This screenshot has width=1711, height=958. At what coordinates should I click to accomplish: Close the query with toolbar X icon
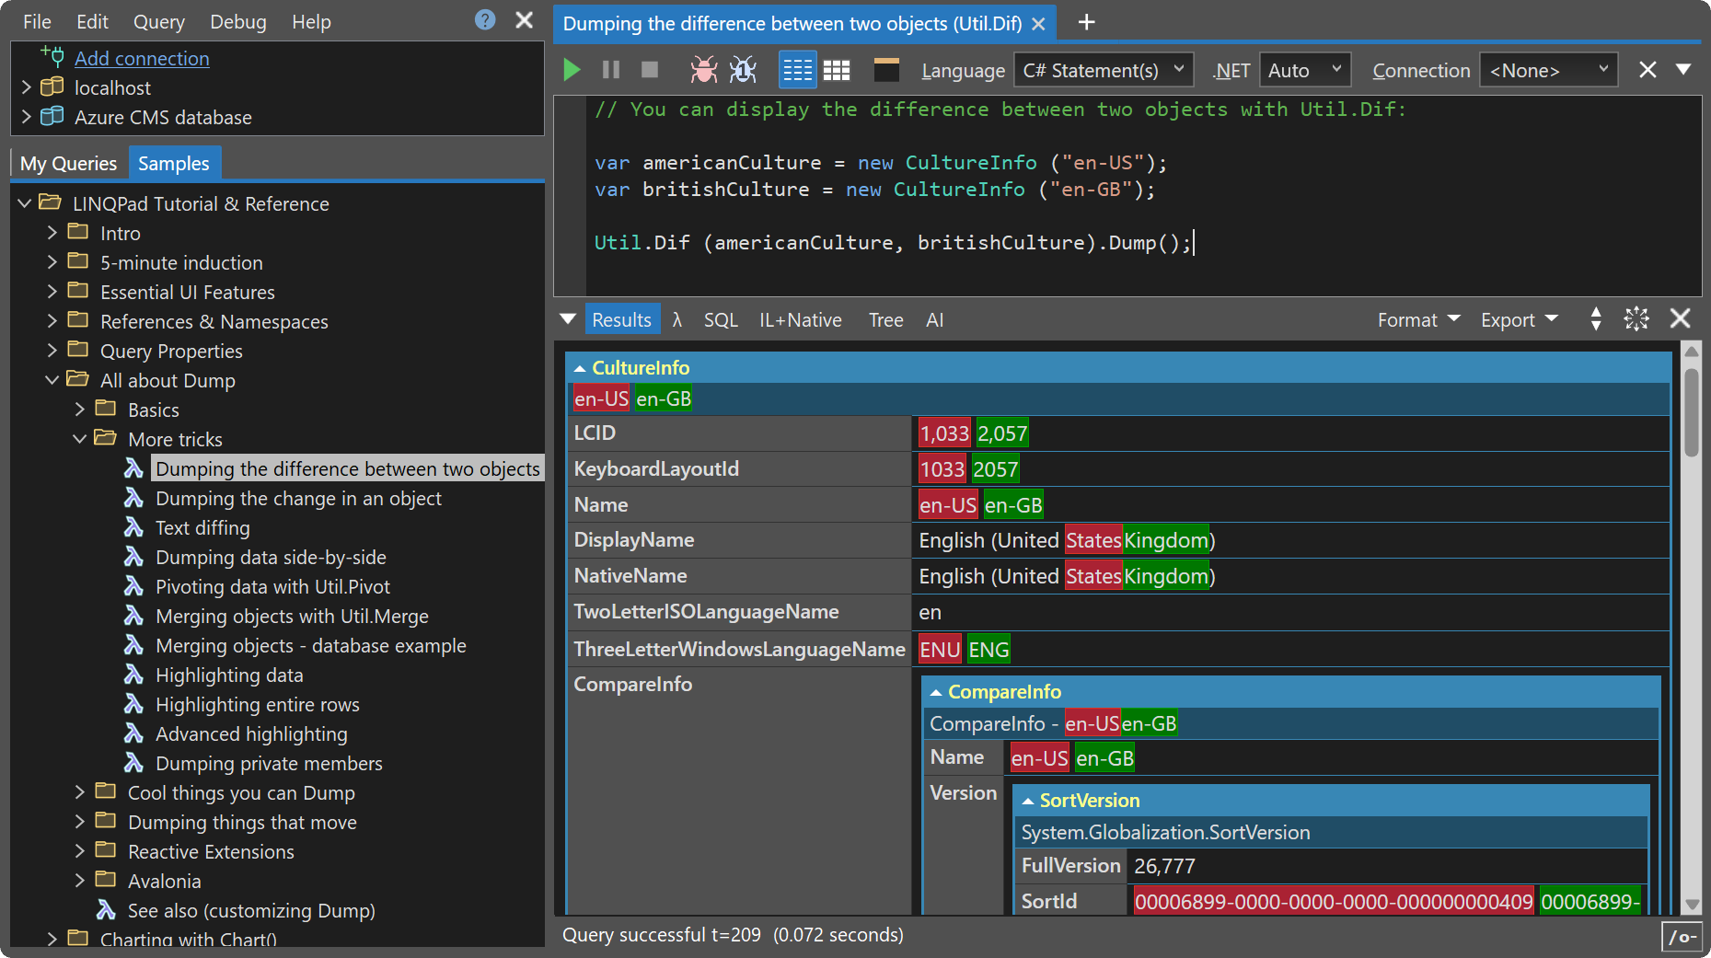(1647, 70)
